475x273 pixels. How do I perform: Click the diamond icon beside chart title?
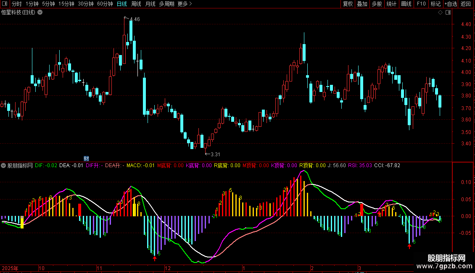click(x=441, y=13)
